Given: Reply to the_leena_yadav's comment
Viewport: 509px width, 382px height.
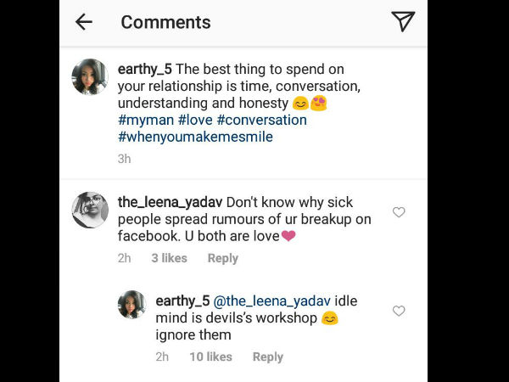Looking at the screenshot, I should click(x=223, y=258).
